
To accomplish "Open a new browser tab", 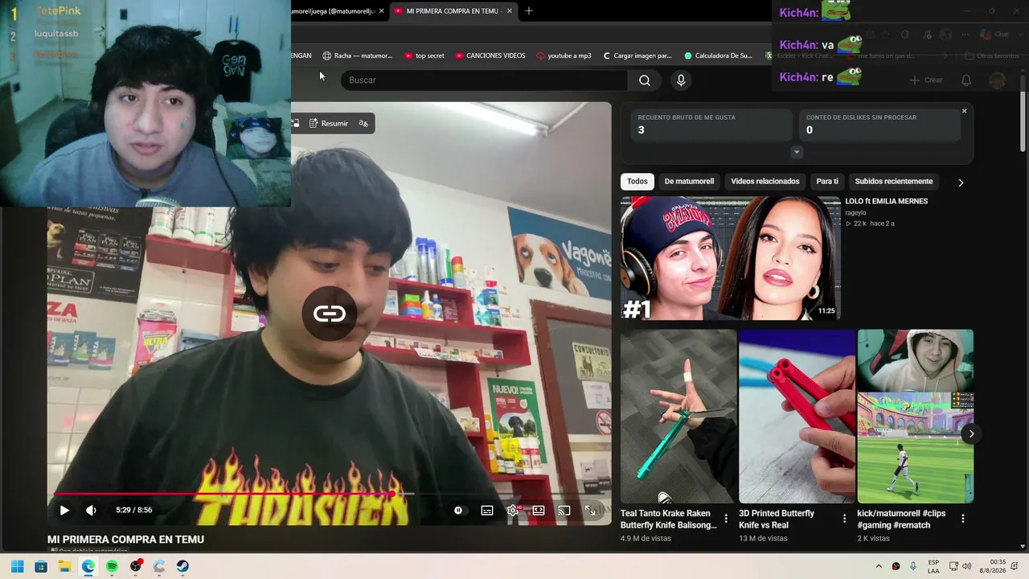I will [529, 11].
